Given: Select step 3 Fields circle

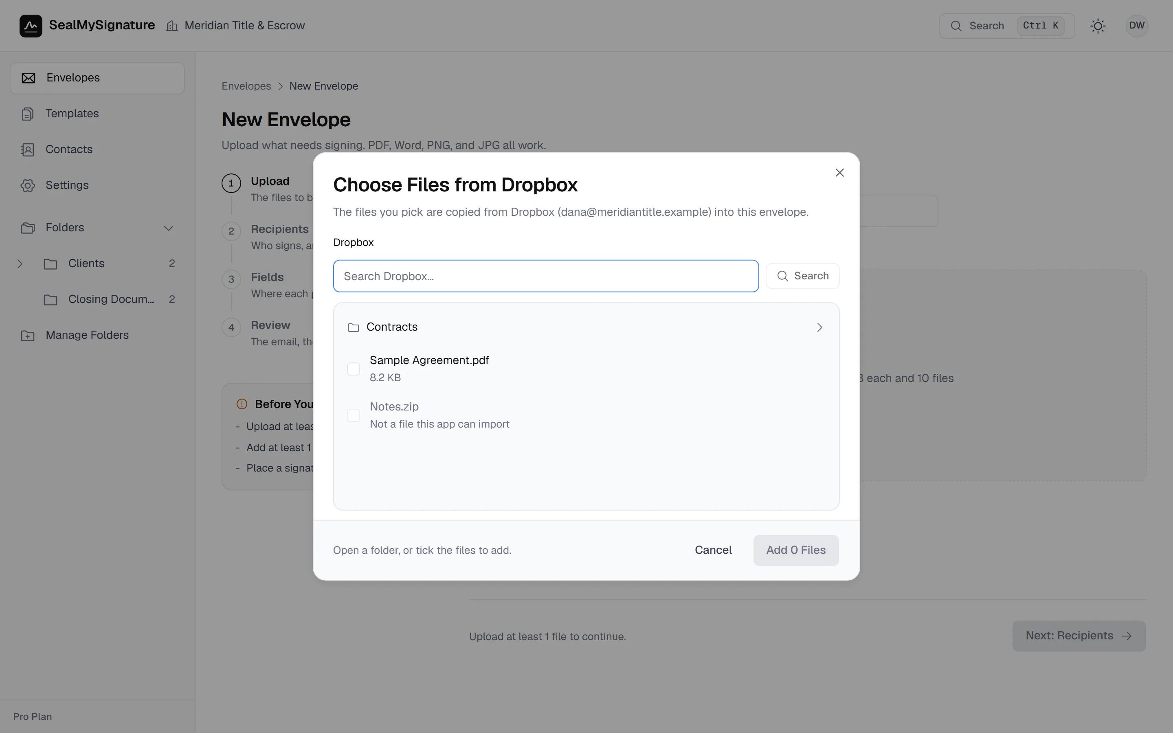Looking at the screenshot, I should point(231,279).
